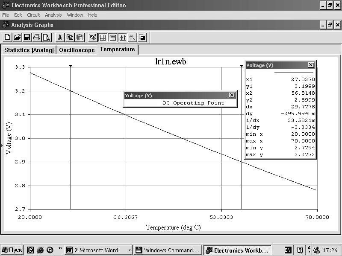Switch to Windows Commander taskbar button

[x=167, y=250]
